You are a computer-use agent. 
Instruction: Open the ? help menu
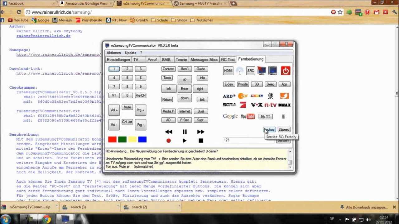pos(141,53)
